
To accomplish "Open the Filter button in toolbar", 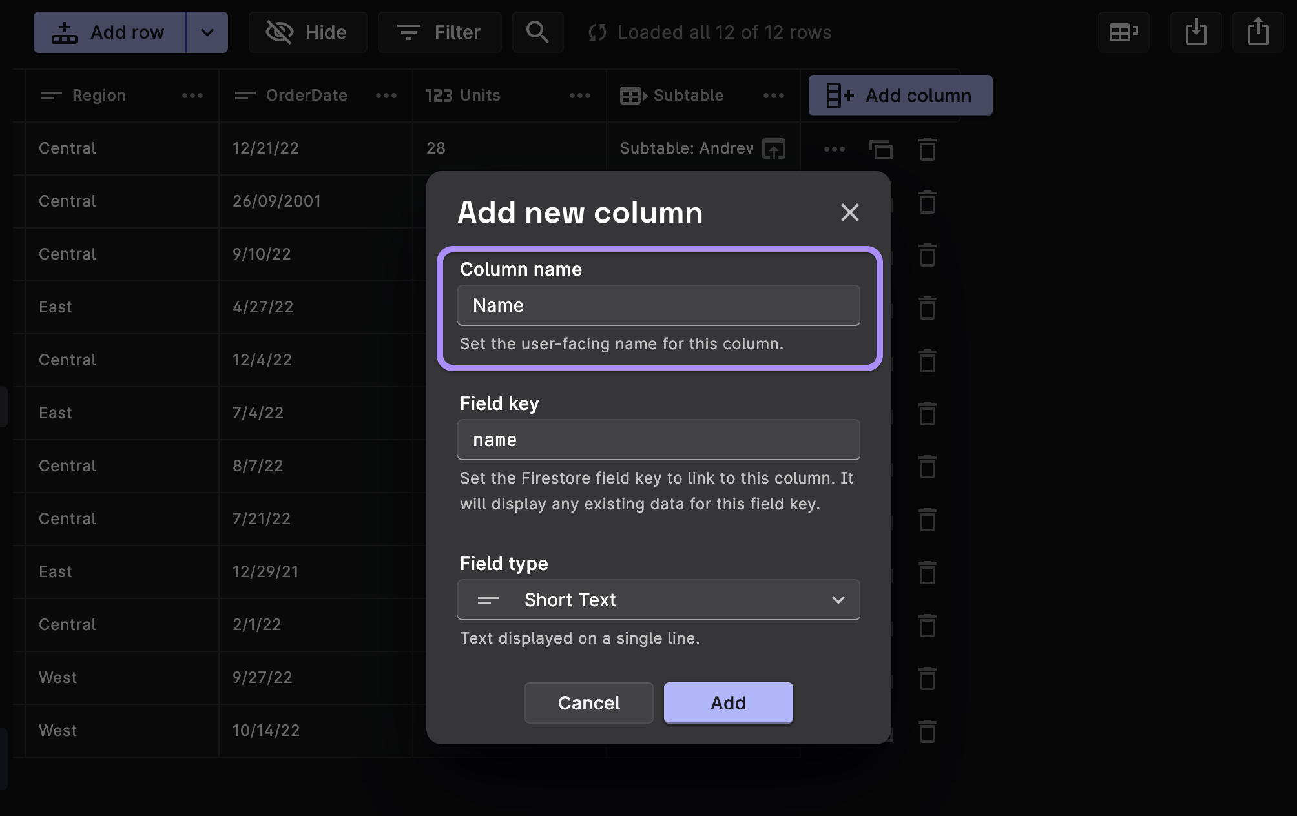I will click(x=439, y=32).
